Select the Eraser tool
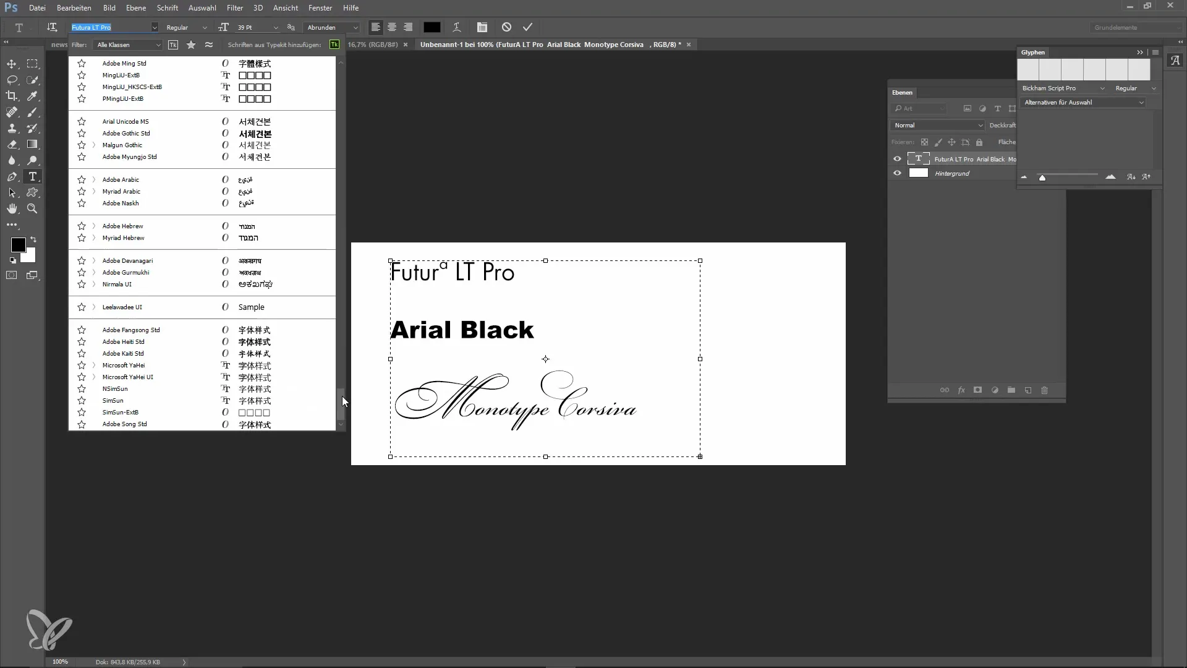The height and width of the screenshot is (668, 1187). [12, 144]
